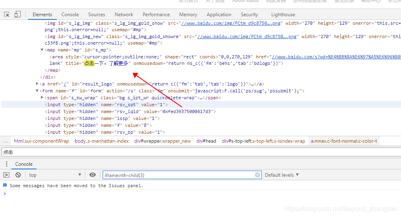Viewport: 401px width, 216px height.
Task: Clear the console with the ban icon
Action: [18, 175]
